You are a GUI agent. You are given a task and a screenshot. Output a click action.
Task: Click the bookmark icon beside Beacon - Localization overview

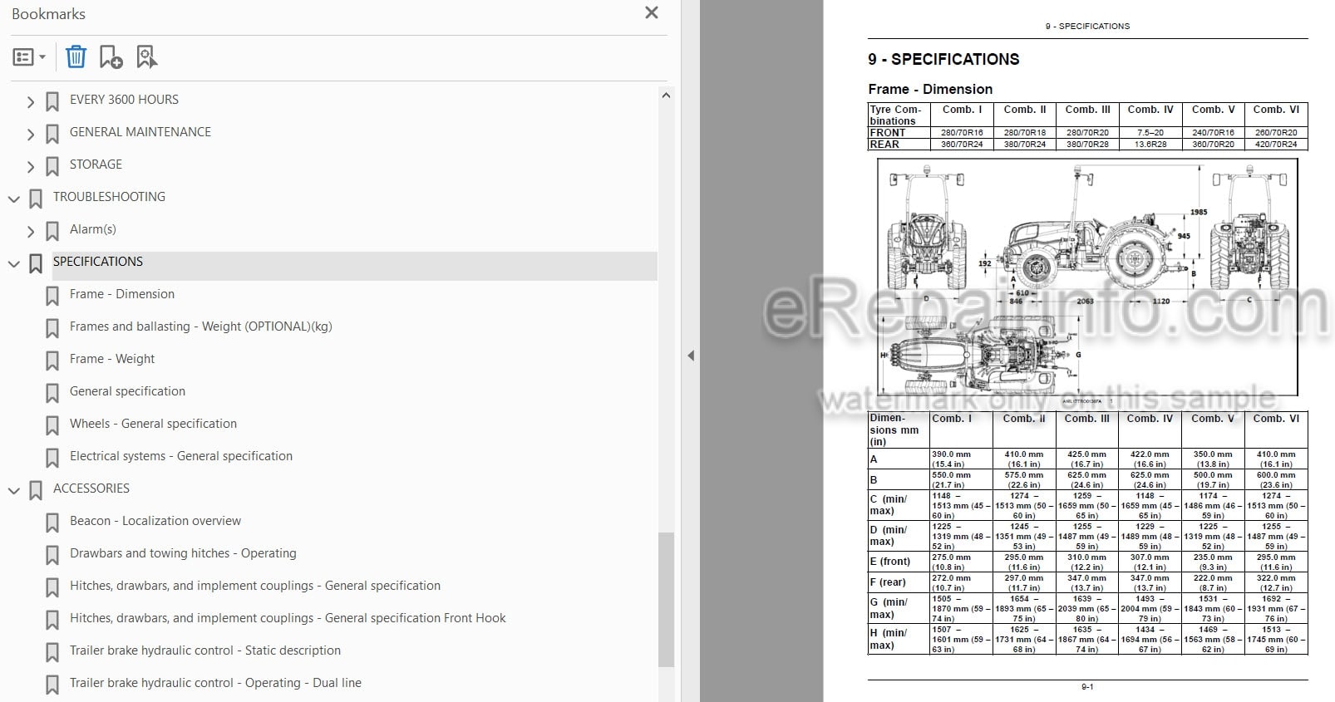tap(52, 523)
